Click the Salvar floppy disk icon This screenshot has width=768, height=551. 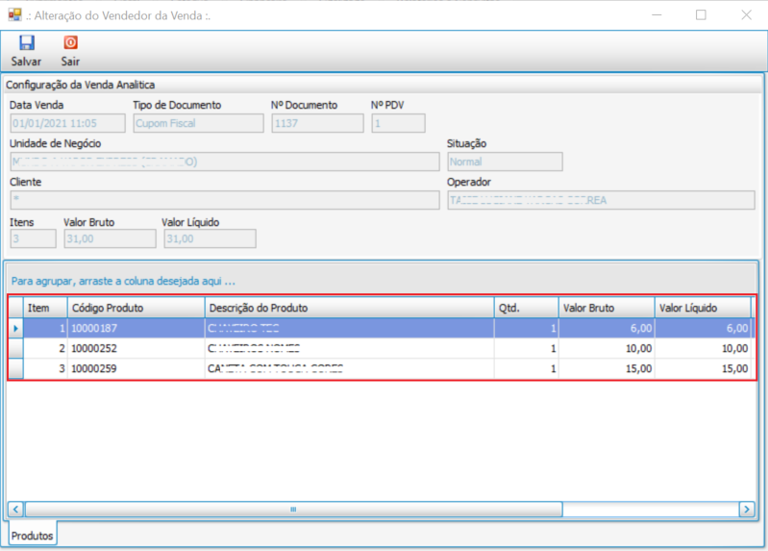pos(27,42)
